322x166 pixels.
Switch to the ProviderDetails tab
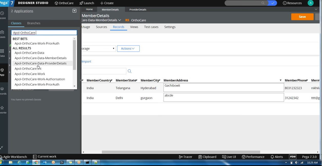pos(138,9)
